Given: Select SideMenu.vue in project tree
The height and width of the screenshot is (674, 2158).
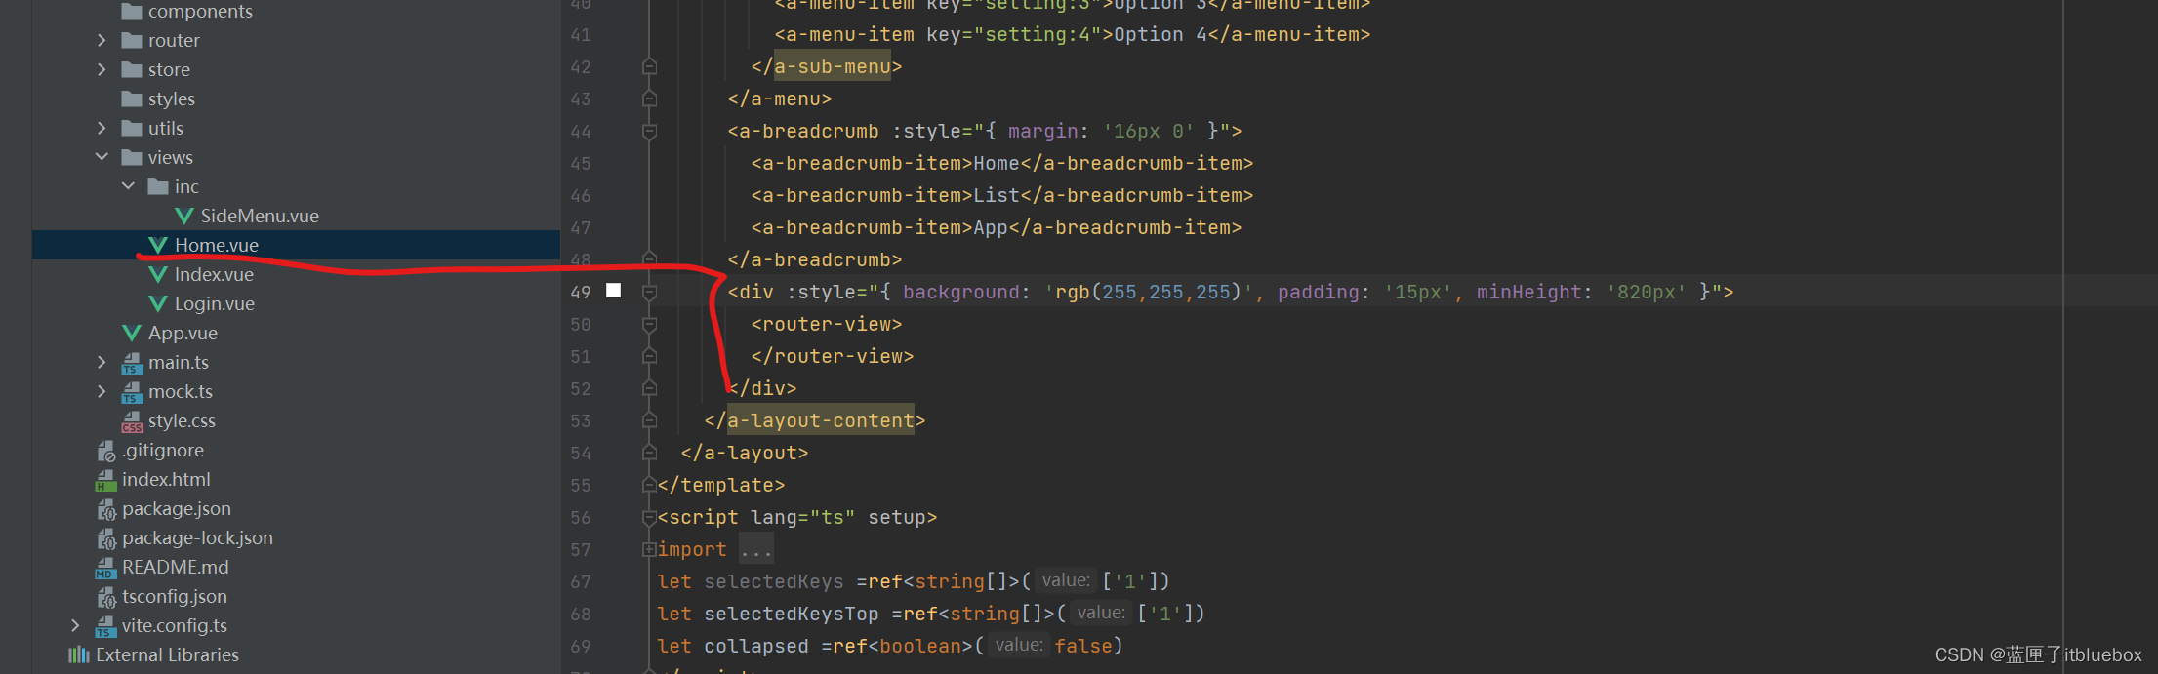Looking at the screenshot, I should pyautogui.click(x=260, y=216).
